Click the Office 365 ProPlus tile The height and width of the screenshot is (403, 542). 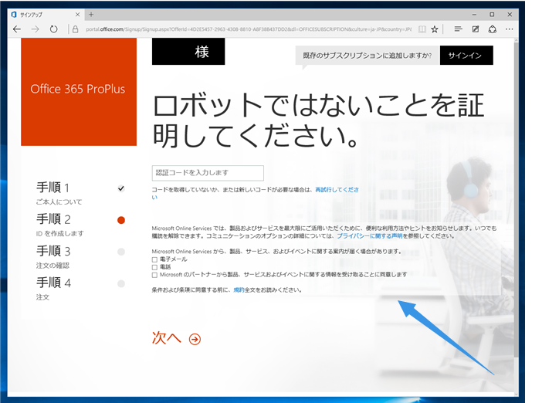point(79,92)
